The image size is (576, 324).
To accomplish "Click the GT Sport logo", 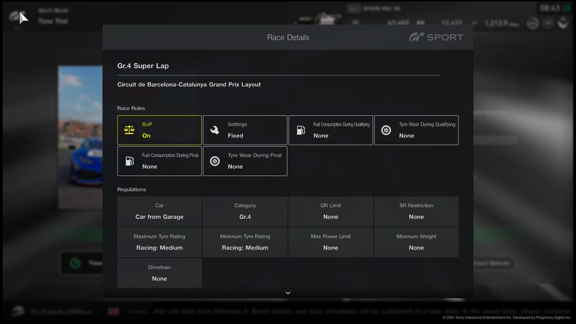I will [436, 37].
